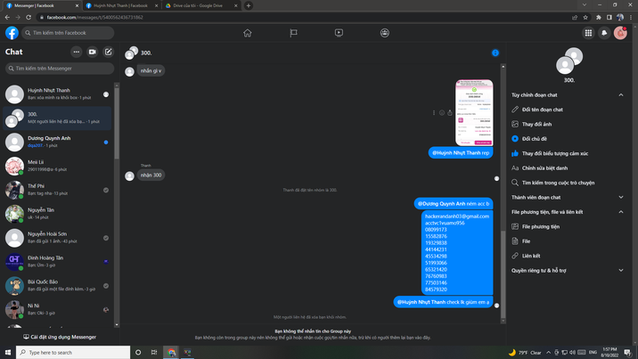
Task: Click Đổi tên đoạn chat option
Action: 542,110
